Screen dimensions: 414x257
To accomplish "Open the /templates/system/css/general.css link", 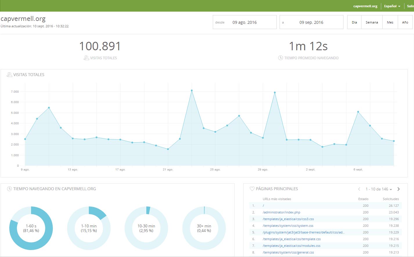I will 288,252.
